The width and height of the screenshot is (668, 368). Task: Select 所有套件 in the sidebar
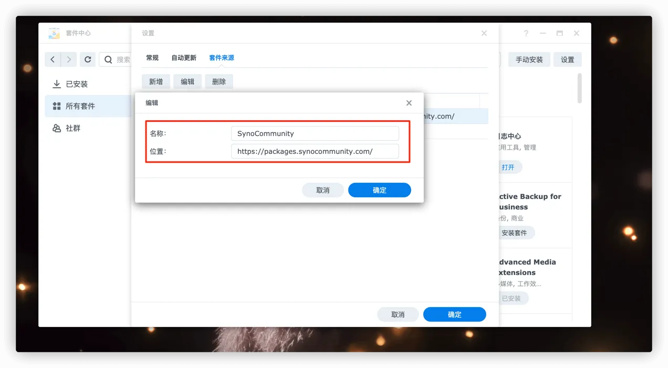88,106
